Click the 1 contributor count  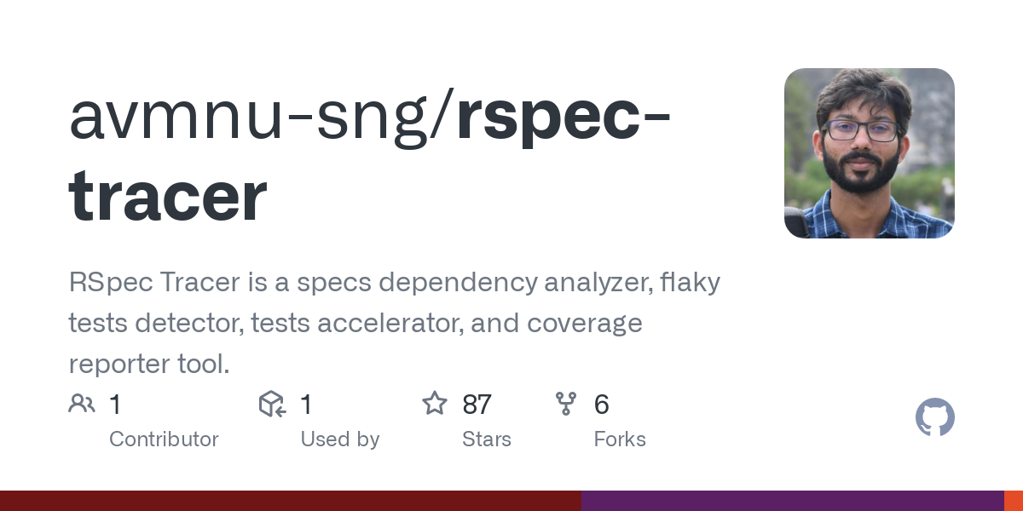point(115,405)
